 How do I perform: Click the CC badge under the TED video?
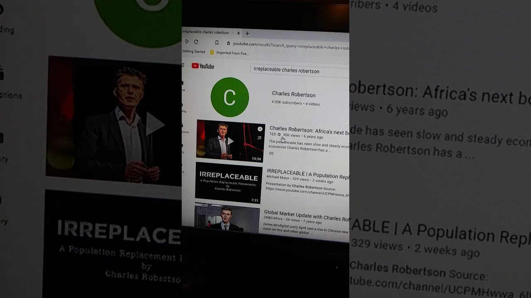pos(271,153)
